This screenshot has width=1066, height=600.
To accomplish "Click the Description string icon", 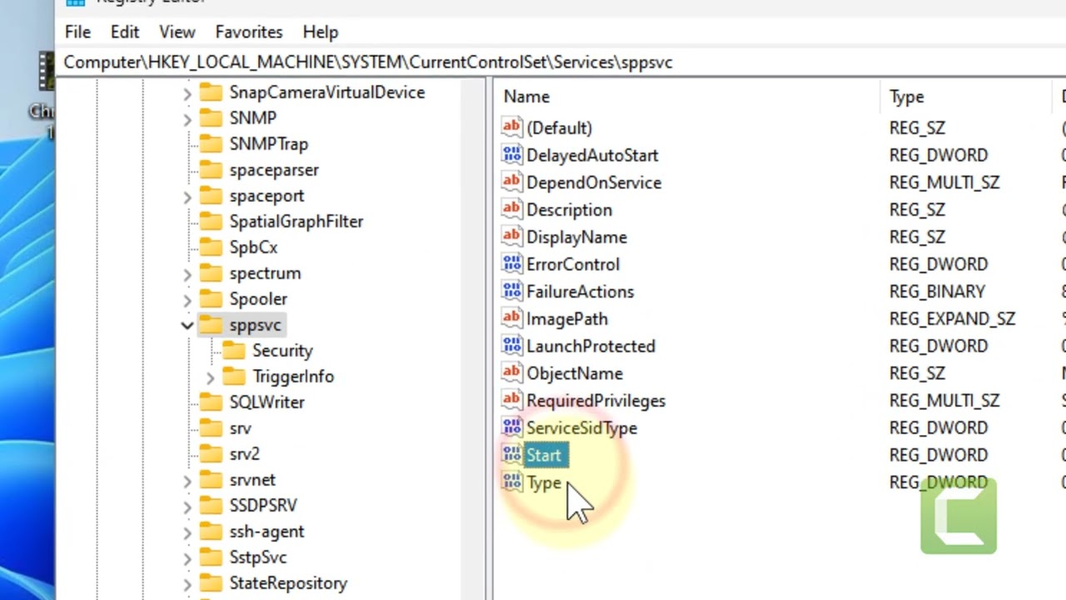I will click(512, 209).
